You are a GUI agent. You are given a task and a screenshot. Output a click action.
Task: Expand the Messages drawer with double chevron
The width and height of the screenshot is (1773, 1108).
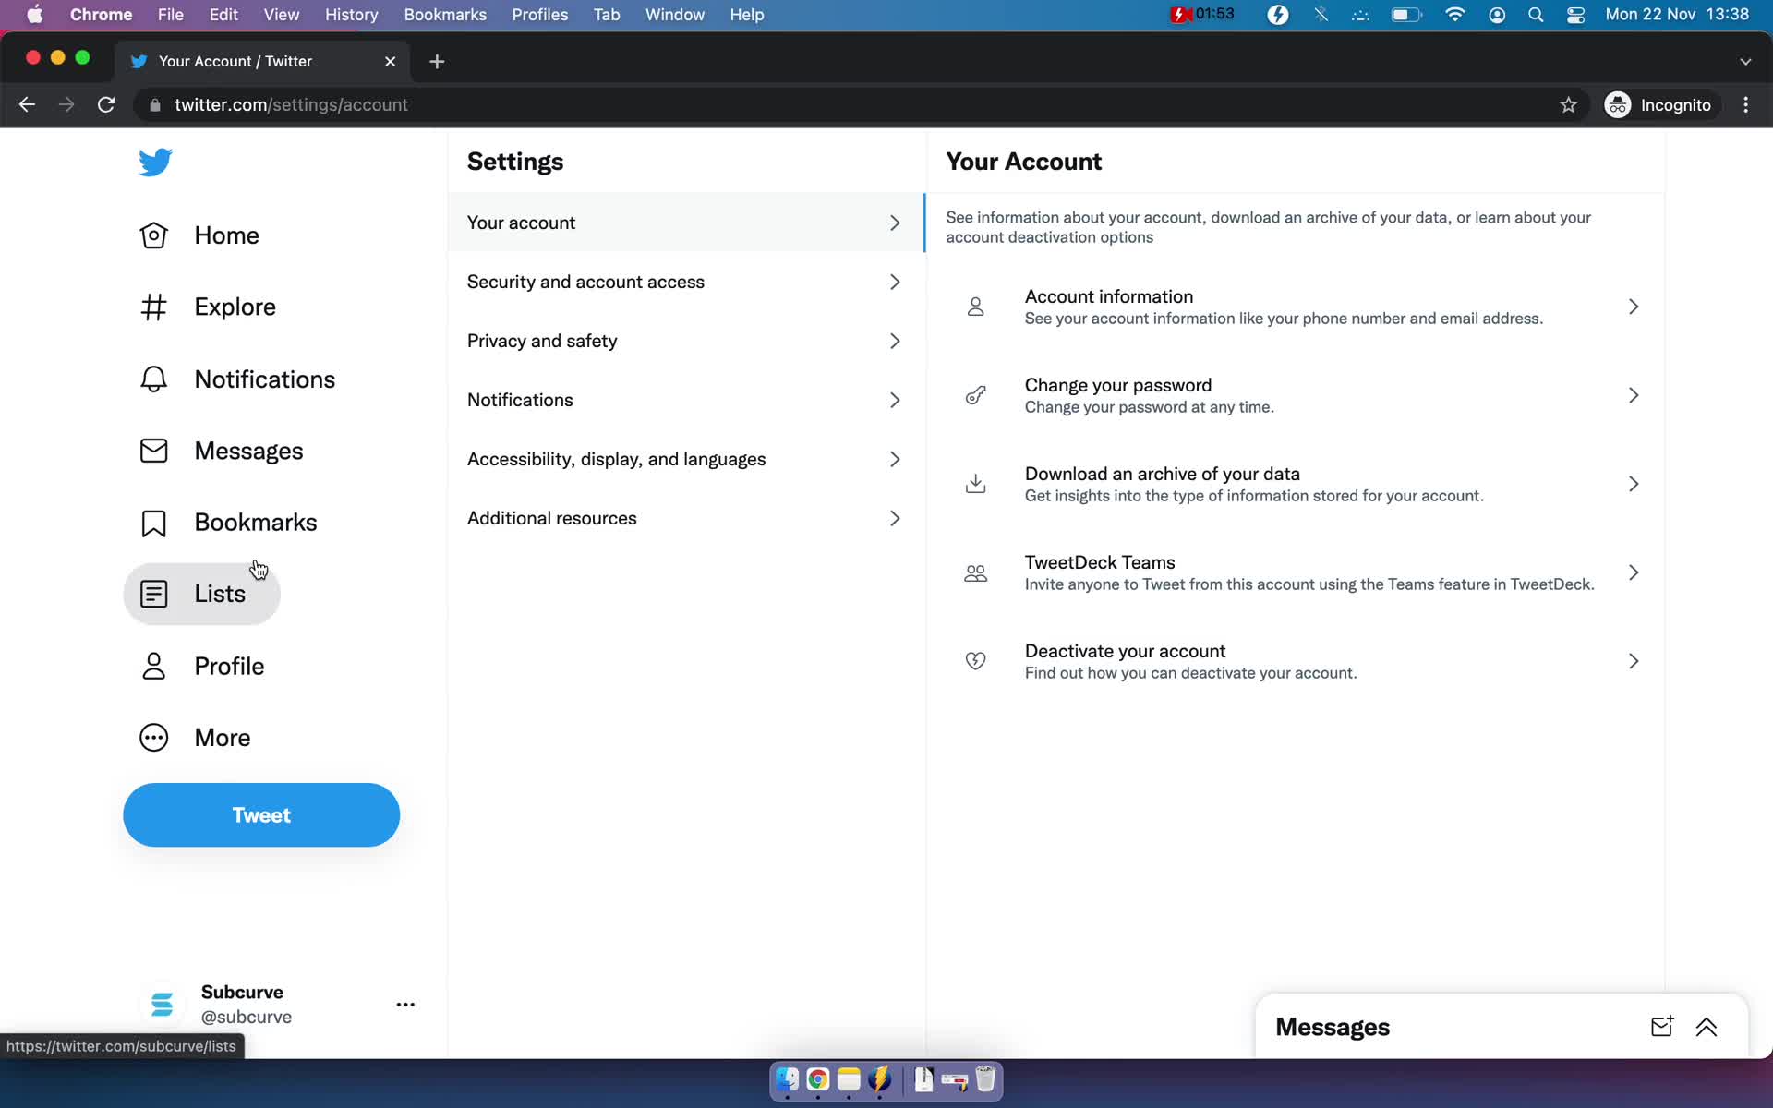click(x=1706, y=1027)
